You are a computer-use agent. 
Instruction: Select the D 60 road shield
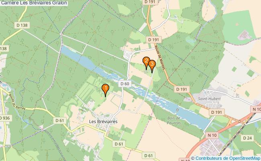pyautogui.click(x=125, y=84)
